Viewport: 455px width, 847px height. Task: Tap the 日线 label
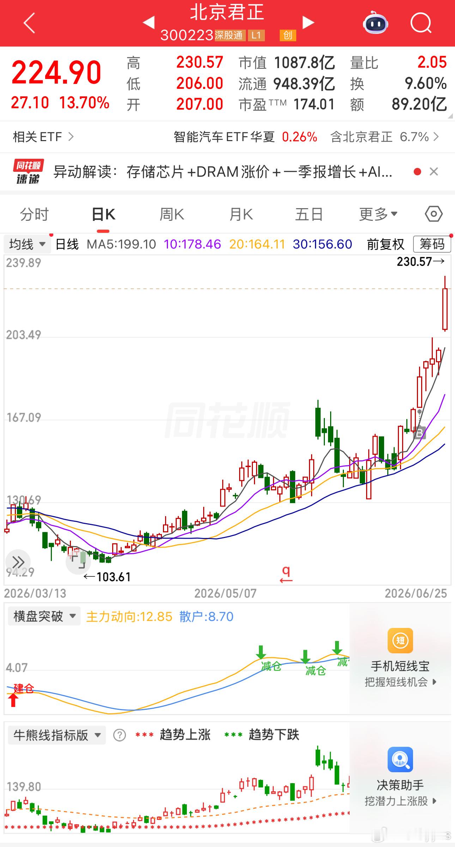(67, 244)
